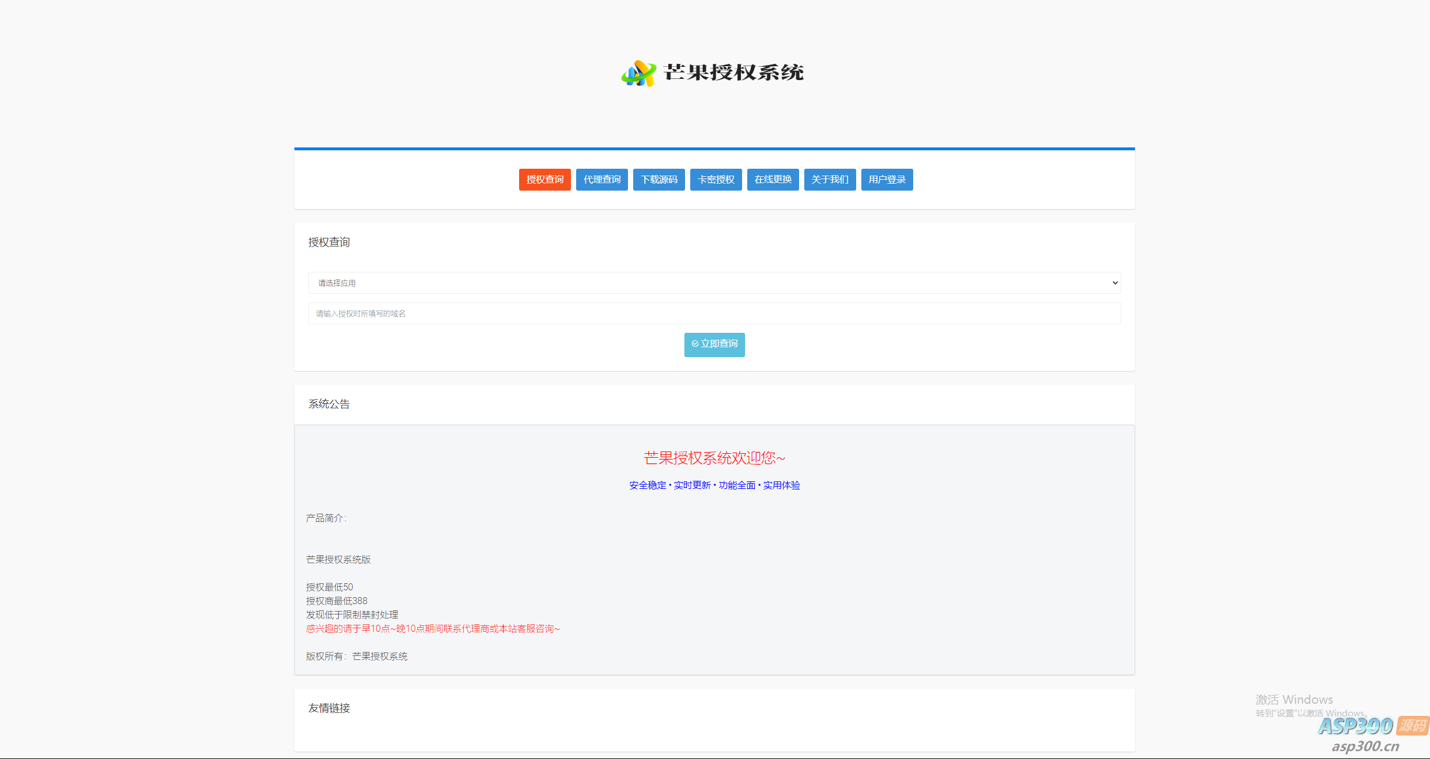Click the 芒果授权系统欢迎您 announcement heading
Image resolution: width=1430 pixels, height=759 pixels.
tap(714, 458)
